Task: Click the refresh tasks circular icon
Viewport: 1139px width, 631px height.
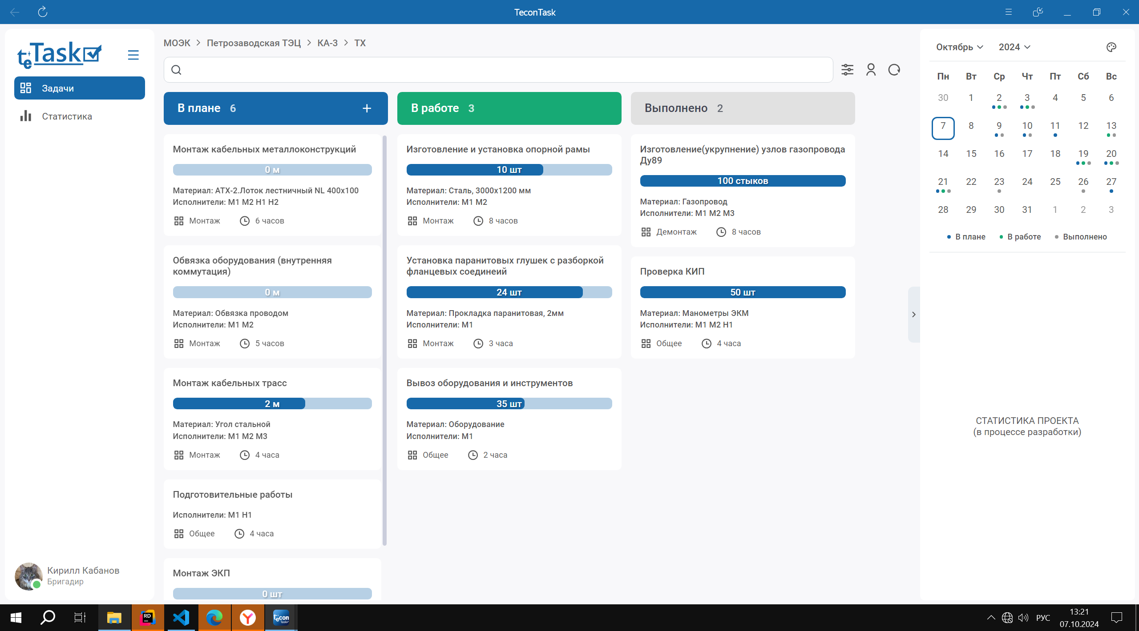Action: pos(894,70)
